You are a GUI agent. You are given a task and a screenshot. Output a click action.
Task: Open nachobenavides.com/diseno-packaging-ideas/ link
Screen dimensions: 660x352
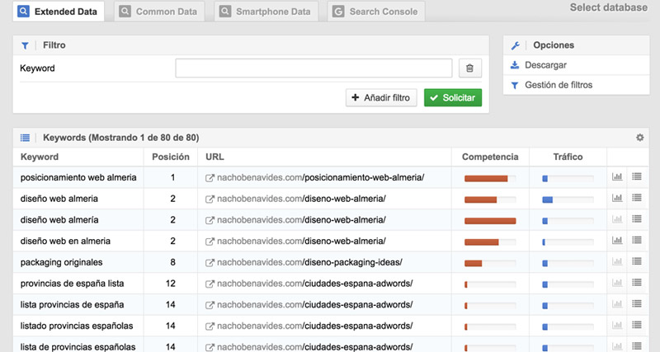tap(309, 262)
